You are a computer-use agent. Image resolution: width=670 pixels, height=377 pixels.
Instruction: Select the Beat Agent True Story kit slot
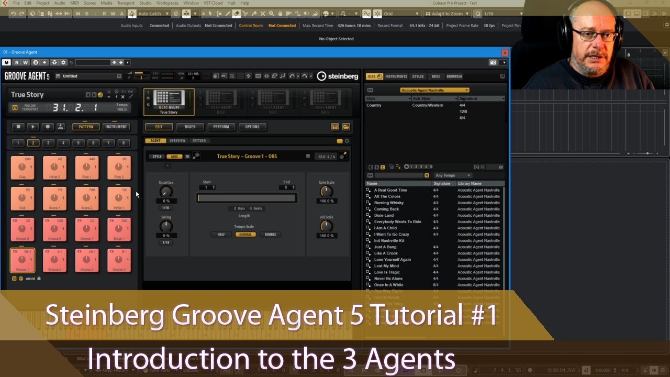(x=169, y=102)
